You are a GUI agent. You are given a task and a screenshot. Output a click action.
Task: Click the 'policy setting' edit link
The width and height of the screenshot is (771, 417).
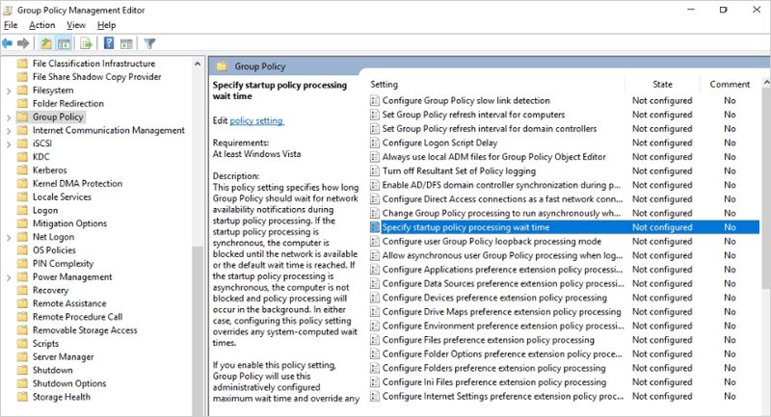[256, 121]
